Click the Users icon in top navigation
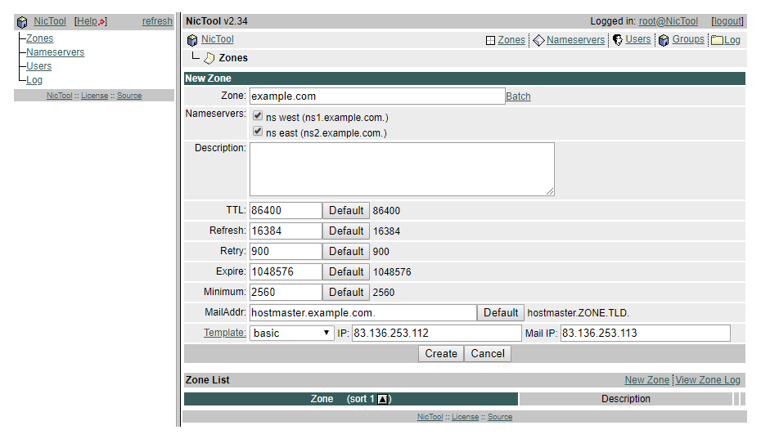Screen dimensions: 761x439 pos(618,39)
